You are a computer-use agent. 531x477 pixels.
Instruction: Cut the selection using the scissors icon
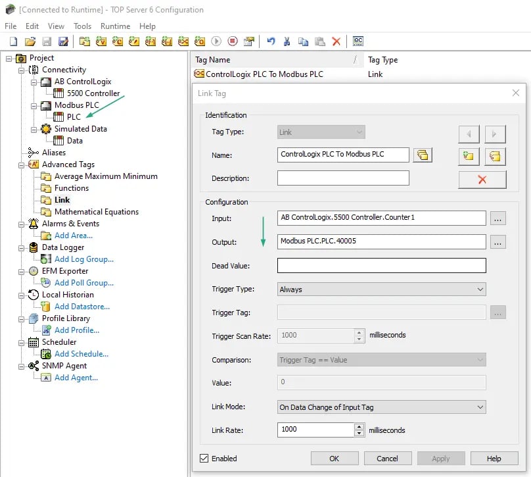[x=286, y=41]
